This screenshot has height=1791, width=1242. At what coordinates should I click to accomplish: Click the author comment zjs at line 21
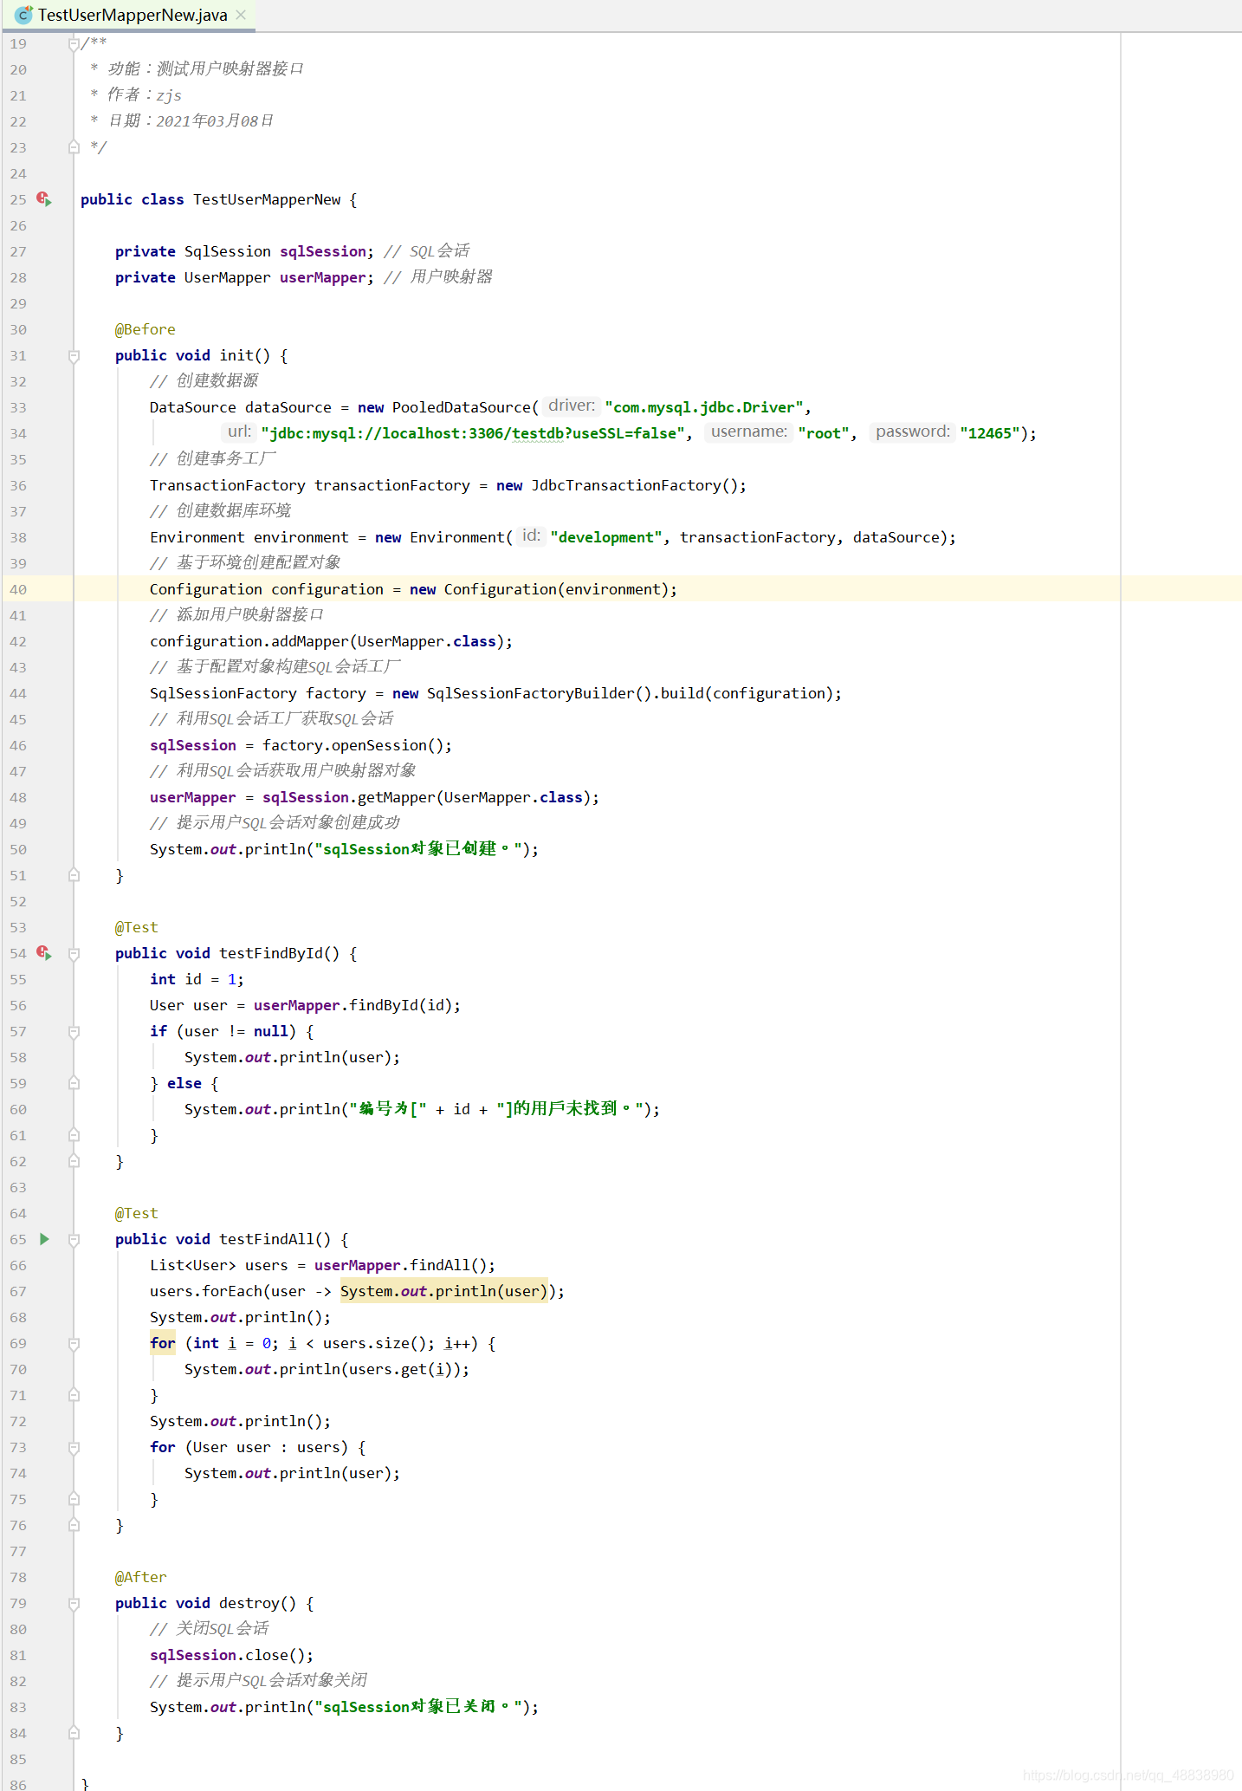(x=169, y=95)
